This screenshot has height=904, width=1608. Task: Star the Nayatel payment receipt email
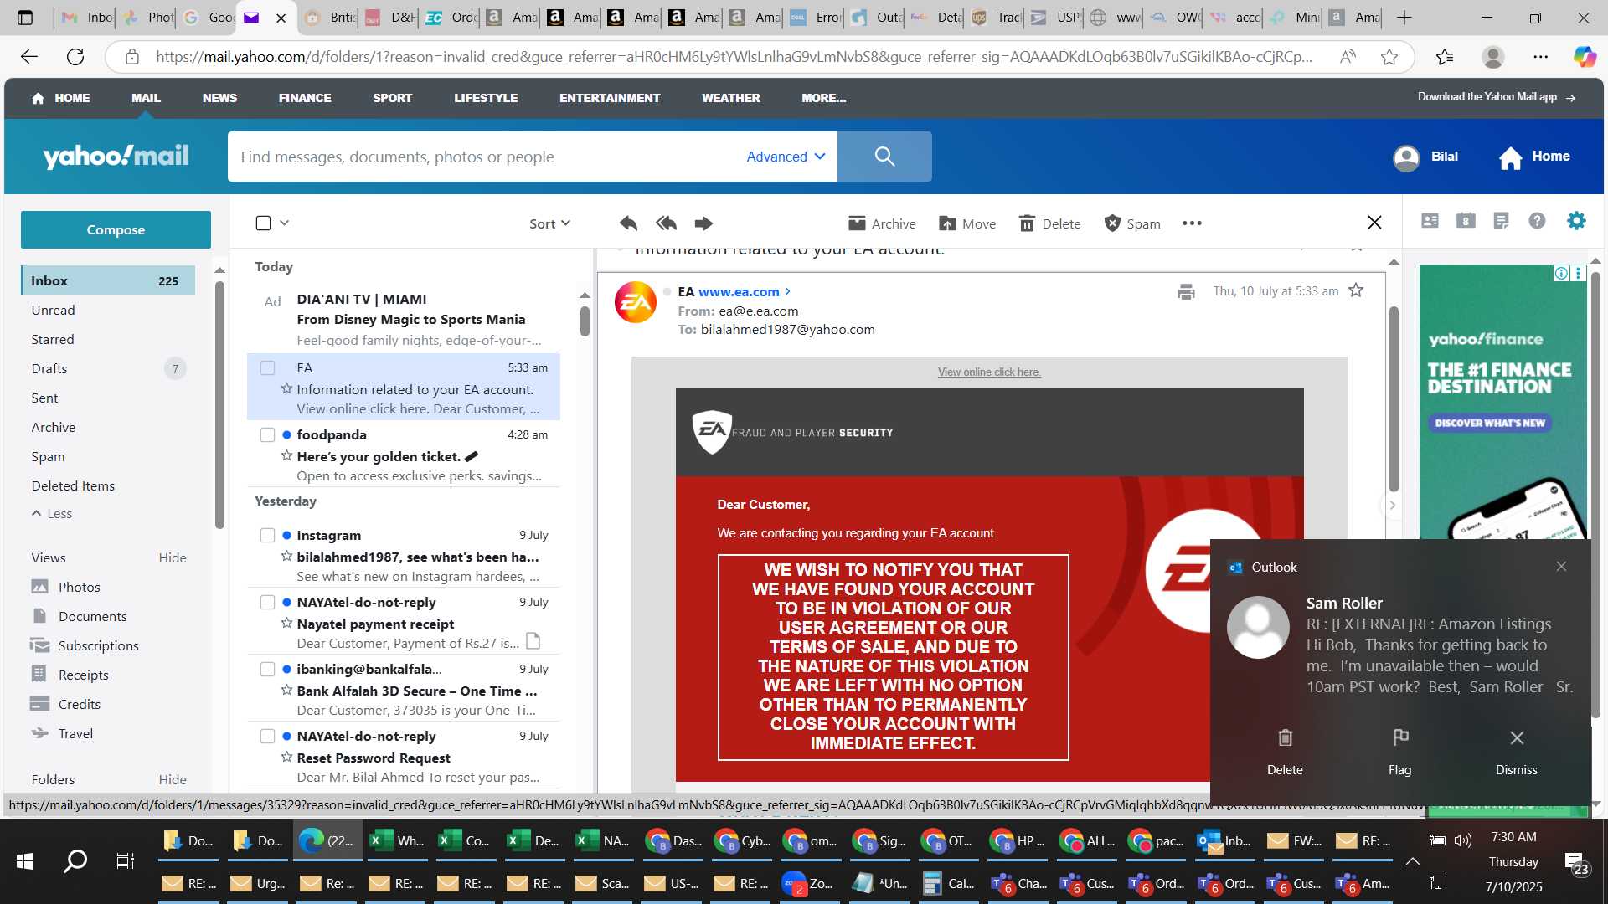[286, 624]
